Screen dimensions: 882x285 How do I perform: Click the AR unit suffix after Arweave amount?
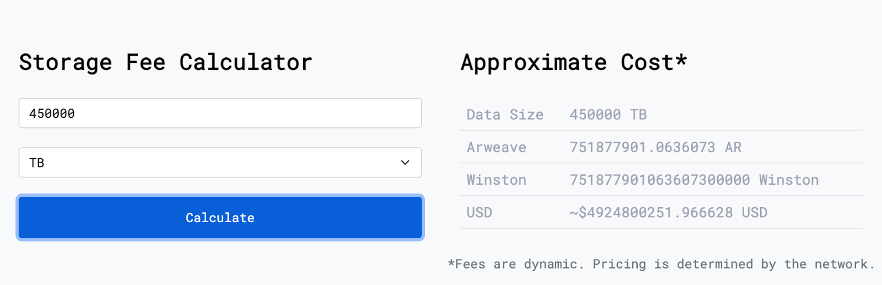(x=733, y=147)
